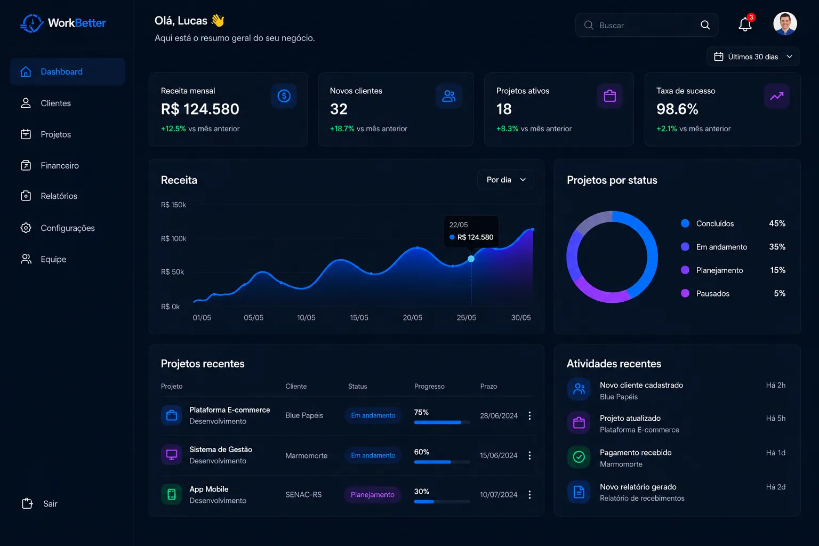Go to Dashboard in the sidebar
The image size is (819, 546).
click(68, 71)
